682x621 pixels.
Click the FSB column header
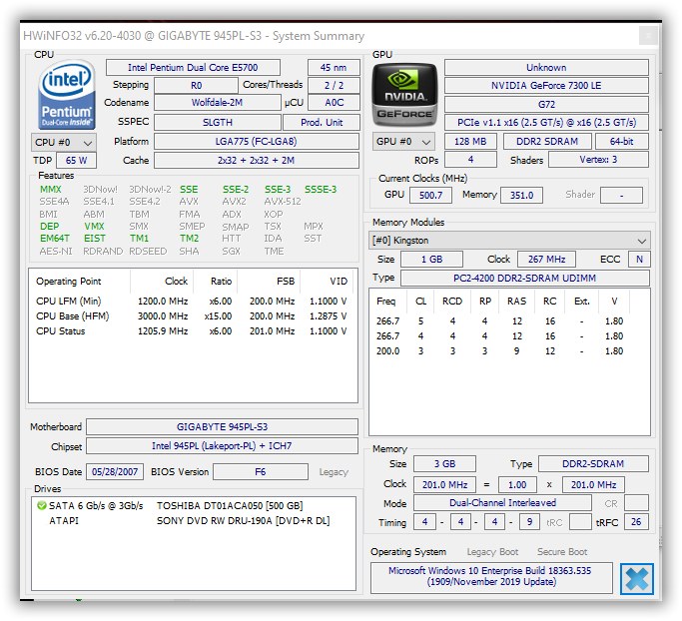pos(269,282)
